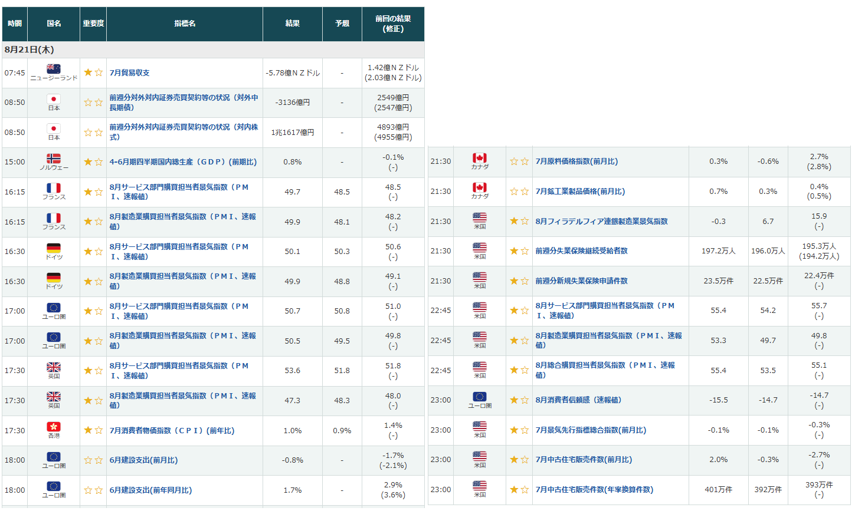The image size is (855, 511).
Task: Click the 予想 column header
Action: point(342,24)
